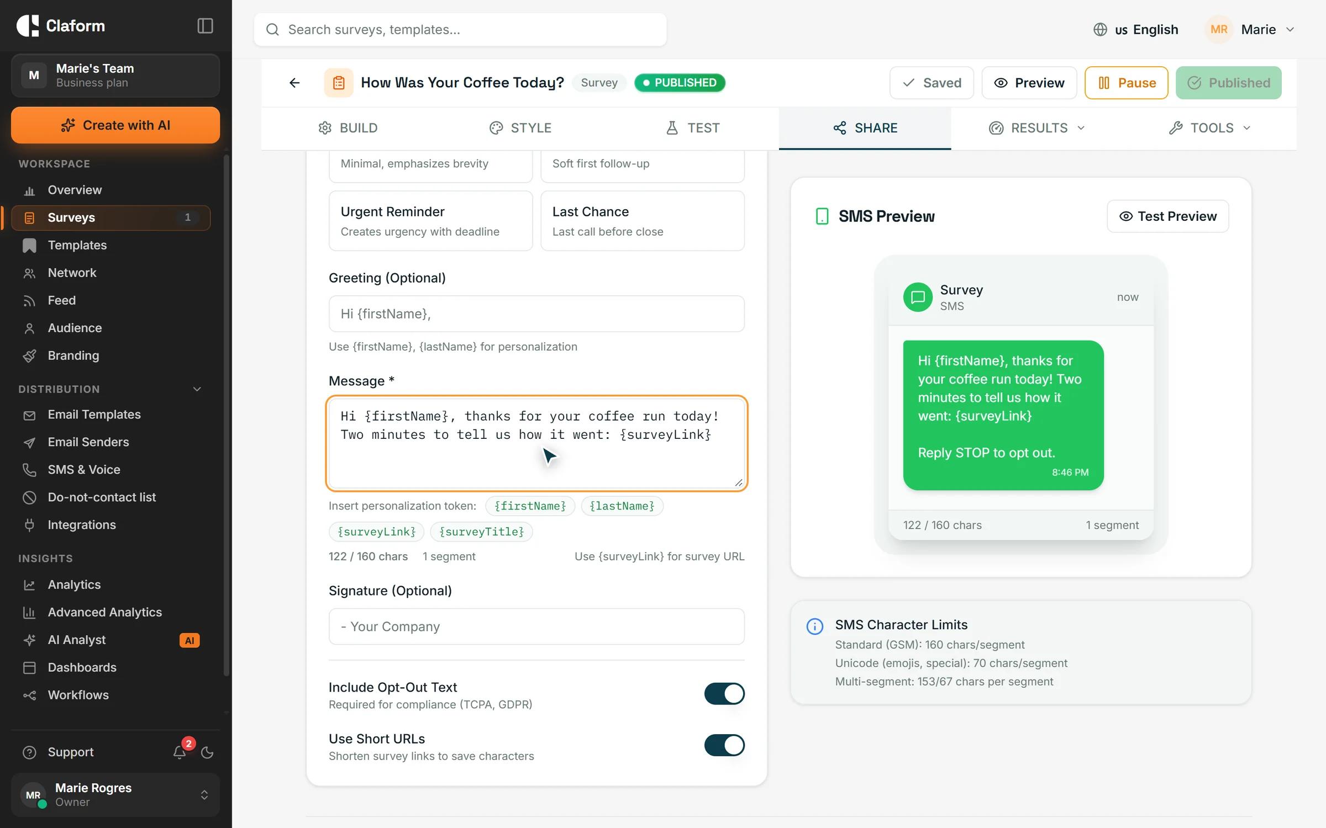1326x828 pixels.
Task: Toggle Use Short URLs switch
Action: pyautogui.click(x=724, y=745)
